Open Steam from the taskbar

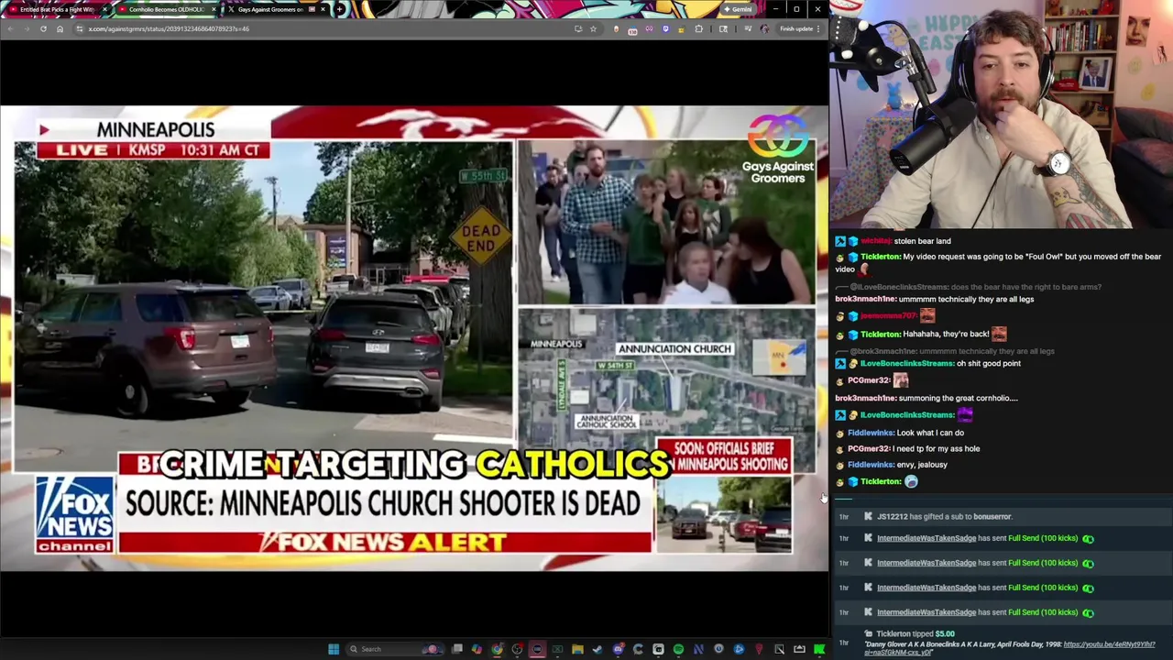click(x=597, y=649)
